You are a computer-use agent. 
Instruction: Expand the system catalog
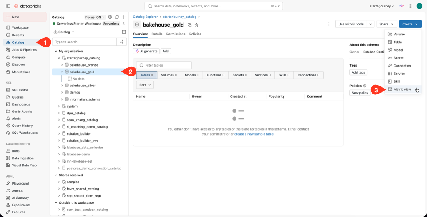[x=59, y=106]
